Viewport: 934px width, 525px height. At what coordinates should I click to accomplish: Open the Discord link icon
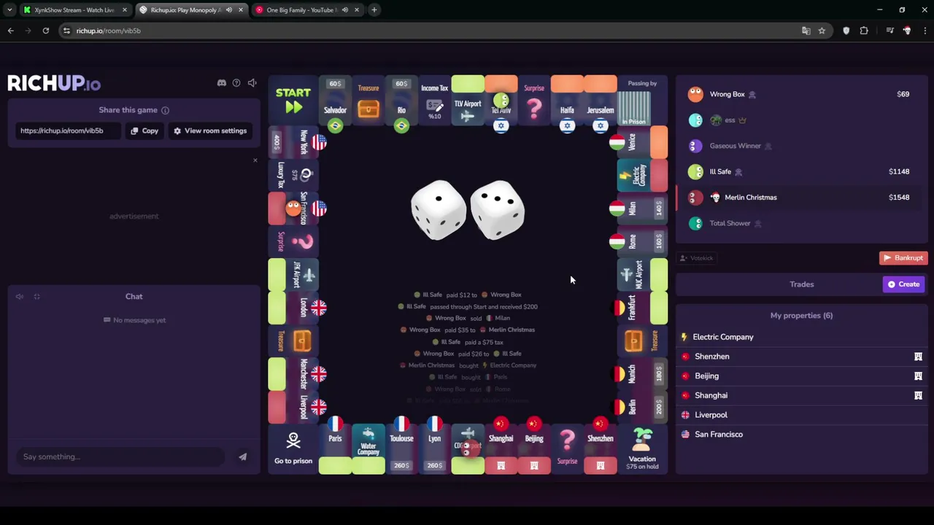[x=222, y=83]
